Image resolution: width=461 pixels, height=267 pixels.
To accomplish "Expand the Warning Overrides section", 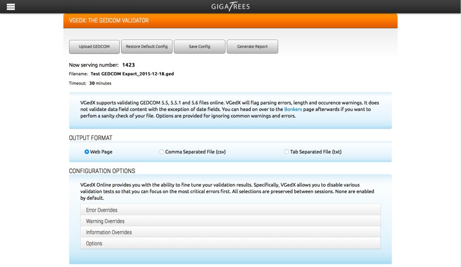I will [x=230, y=221].
